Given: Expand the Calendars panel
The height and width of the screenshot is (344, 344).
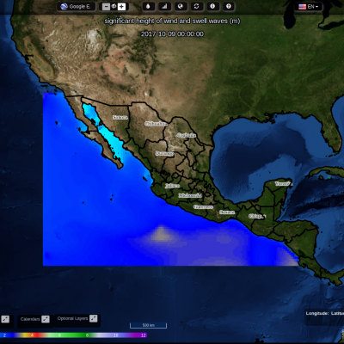Looking at the screenshot, I should pyautogui.click(x=46, y=319).
